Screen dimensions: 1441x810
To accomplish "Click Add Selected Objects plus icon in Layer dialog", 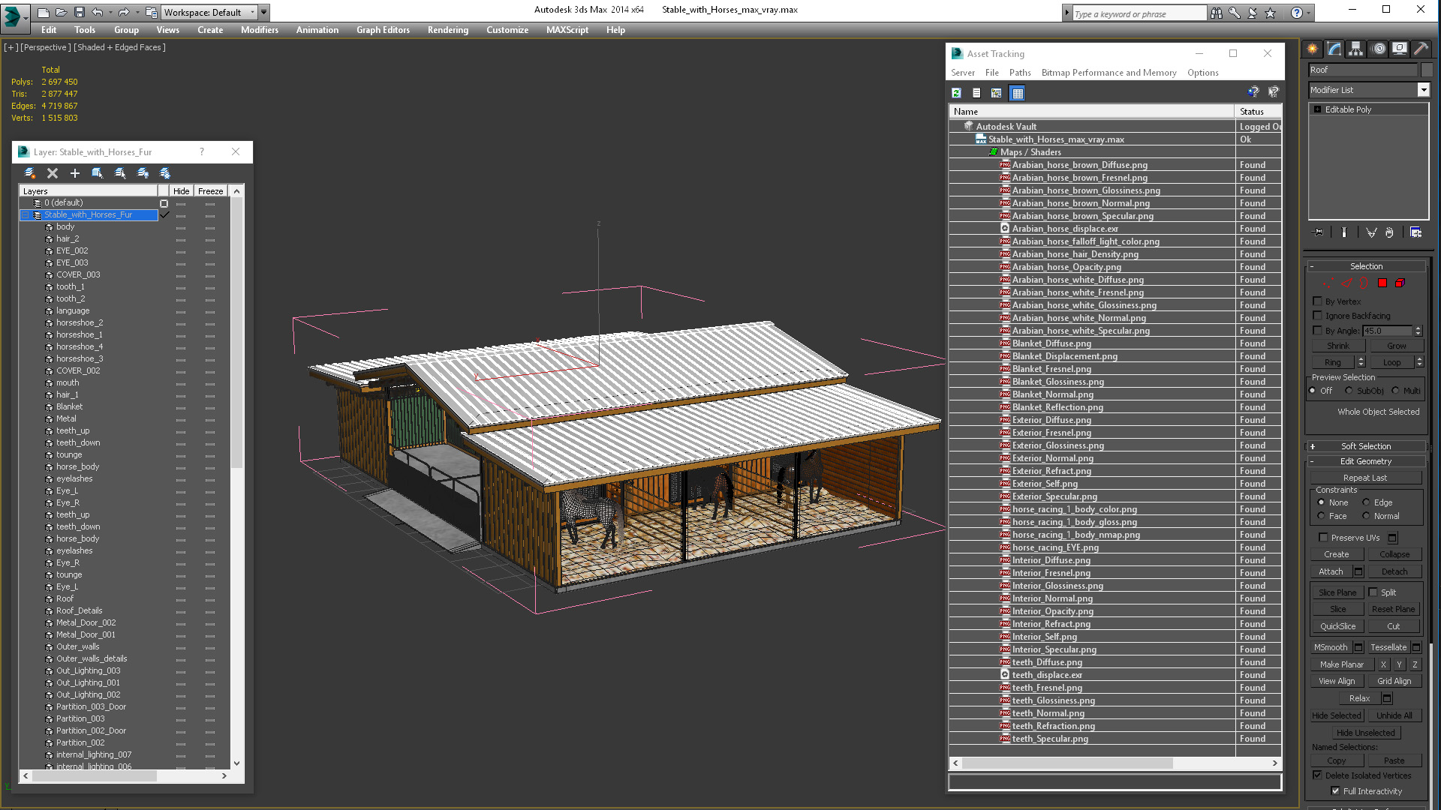I will click(x=74, y=173).
